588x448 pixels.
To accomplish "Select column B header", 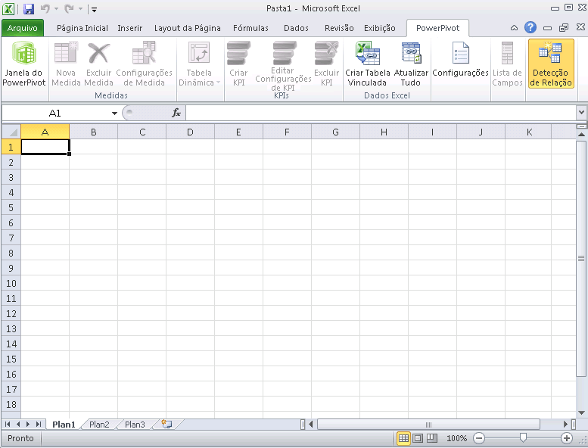I will (x=93, y=132).
